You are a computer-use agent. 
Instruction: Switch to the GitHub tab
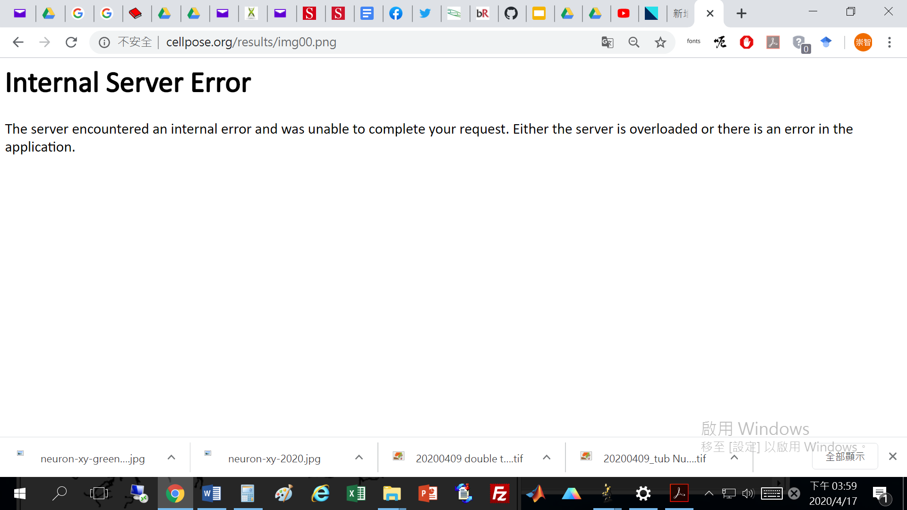511,14
